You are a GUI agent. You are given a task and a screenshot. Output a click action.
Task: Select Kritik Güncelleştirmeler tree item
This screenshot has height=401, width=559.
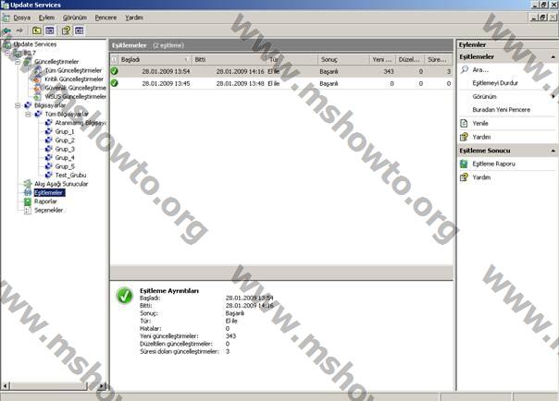pyautogui.click(x=74, y=79)
